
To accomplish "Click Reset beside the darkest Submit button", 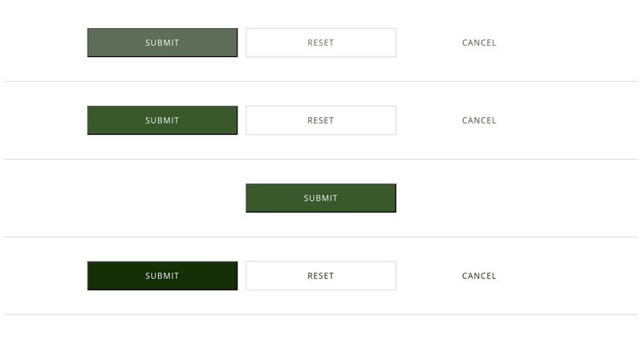I will (x=320, y=276).
